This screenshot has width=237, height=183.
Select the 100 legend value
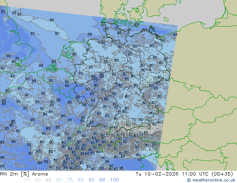pos(114,180)
